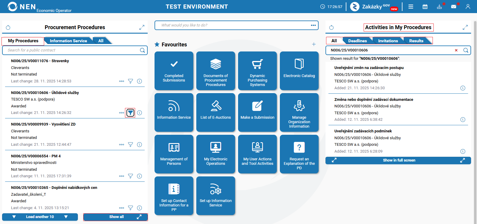Open Změna nebo doplnění zadávací dokumentace activity

tap(374, 100)
